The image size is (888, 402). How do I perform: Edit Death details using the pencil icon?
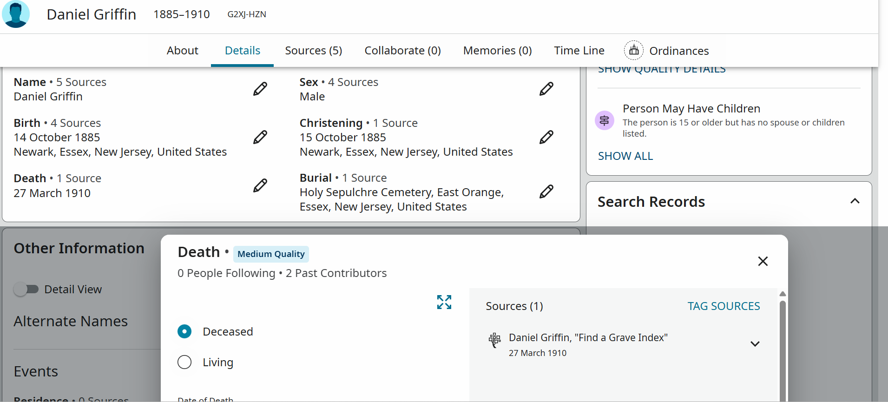pyautogui.click(x=260, y=185)
